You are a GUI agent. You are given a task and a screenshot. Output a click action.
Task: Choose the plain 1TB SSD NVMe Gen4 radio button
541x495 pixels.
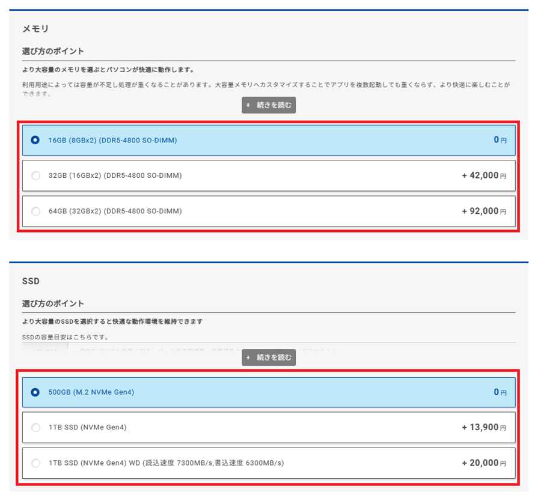pos(35,428)
